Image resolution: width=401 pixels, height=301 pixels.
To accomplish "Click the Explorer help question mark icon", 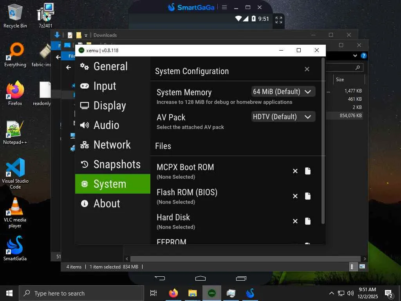I will pyautogui.click(x=363, y=56).
